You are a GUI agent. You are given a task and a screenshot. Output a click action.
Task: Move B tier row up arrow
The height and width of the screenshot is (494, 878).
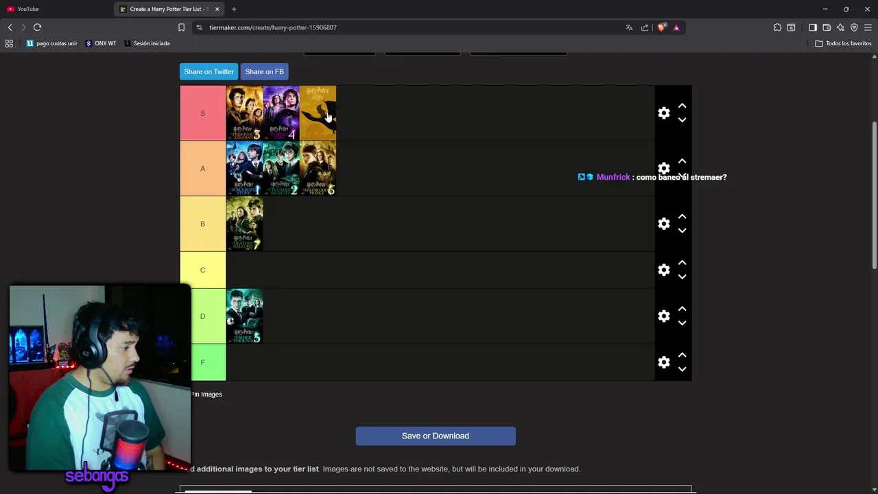(682, 217)
